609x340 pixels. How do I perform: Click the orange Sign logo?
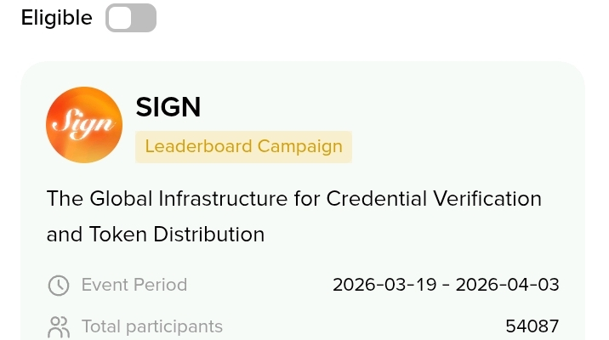point(83,125)
